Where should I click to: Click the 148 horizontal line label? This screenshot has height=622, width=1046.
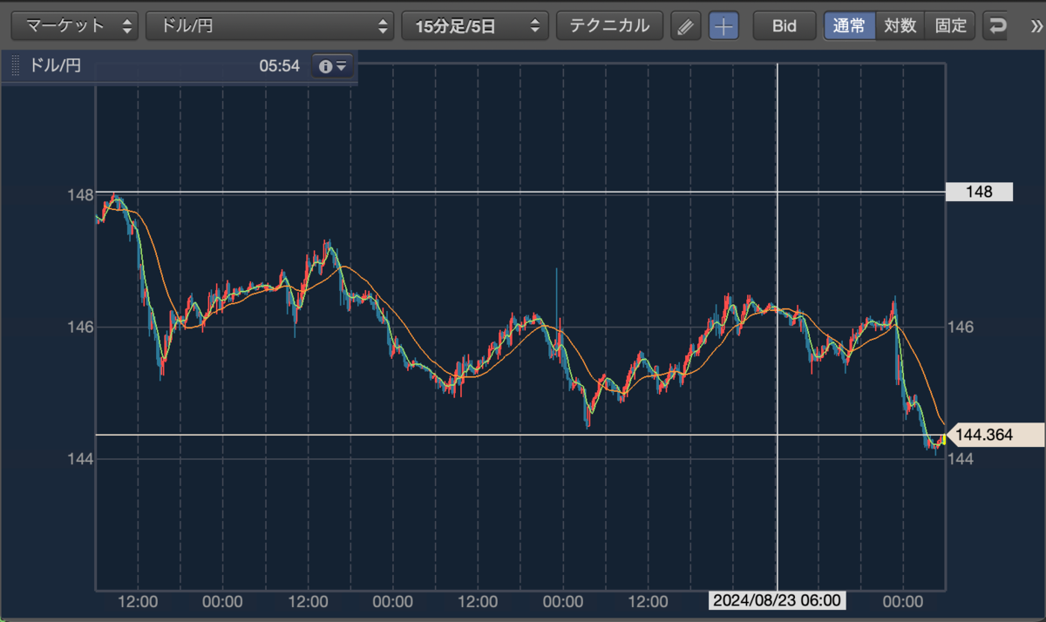(x=979, y=192)
